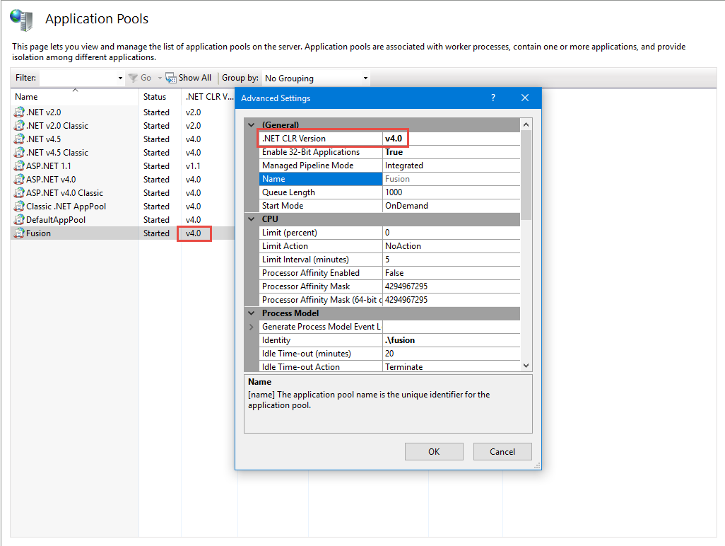Screen dimensions: 725x546
Task: Click the NoAction limit action value
Action: pyautogui.click(x=403, y=245)
